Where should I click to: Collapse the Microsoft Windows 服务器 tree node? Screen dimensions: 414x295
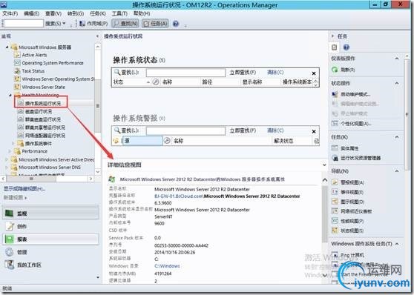(7, 47)
